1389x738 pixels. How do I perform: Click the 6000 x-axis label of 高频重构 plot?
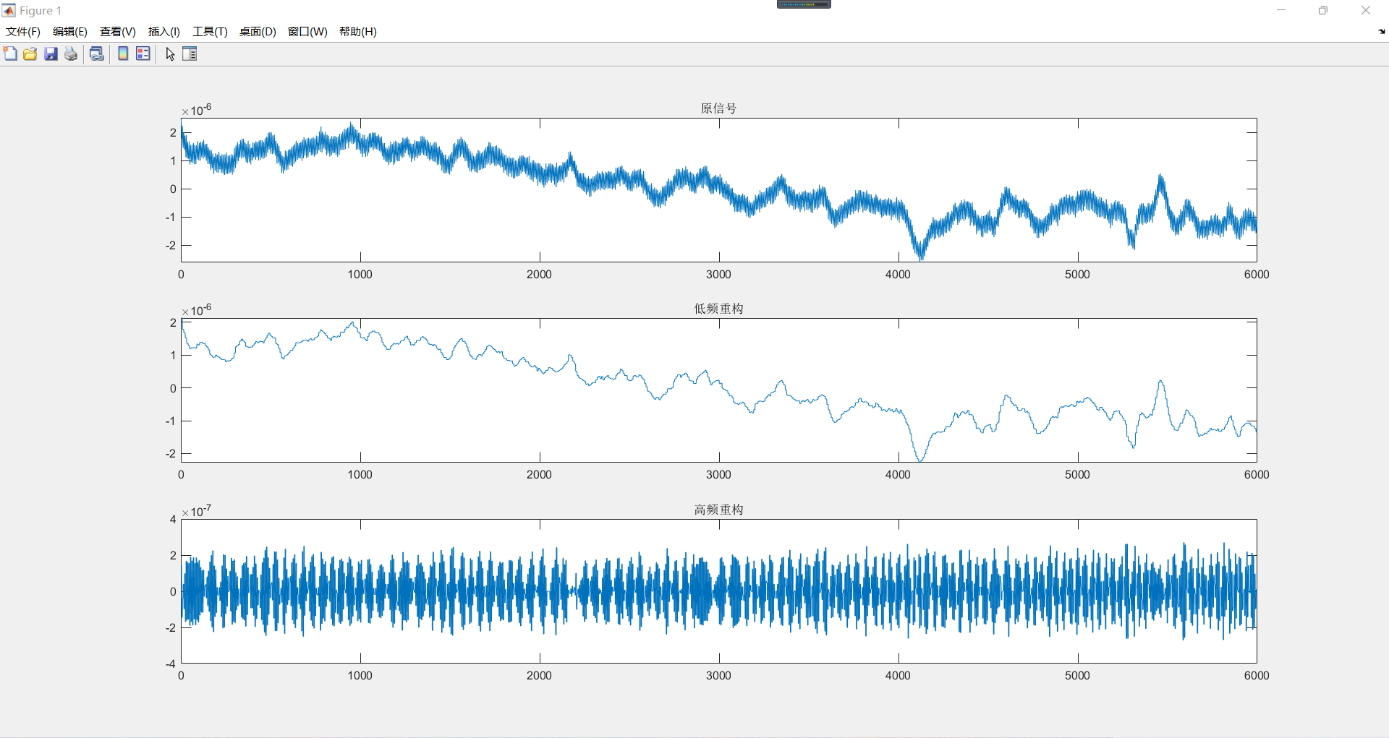click(1257, 675)
